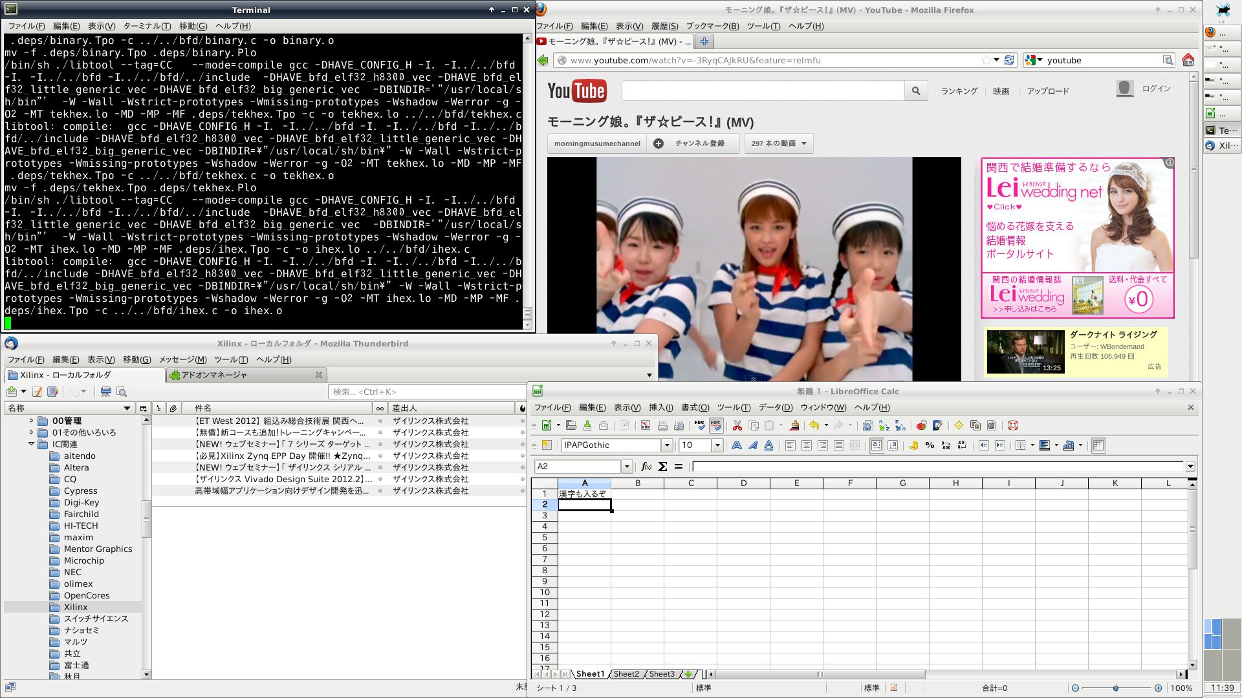Click the Format Paintbrush icon in Calc
This screenshot has width=1242, height=698.
click(x=794, y=425)
